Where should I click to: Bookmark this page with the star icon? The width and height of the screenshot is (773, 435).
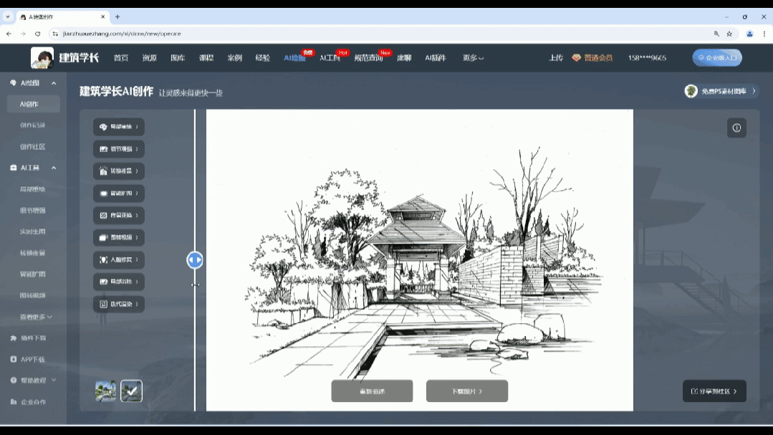tap(729, 34)
